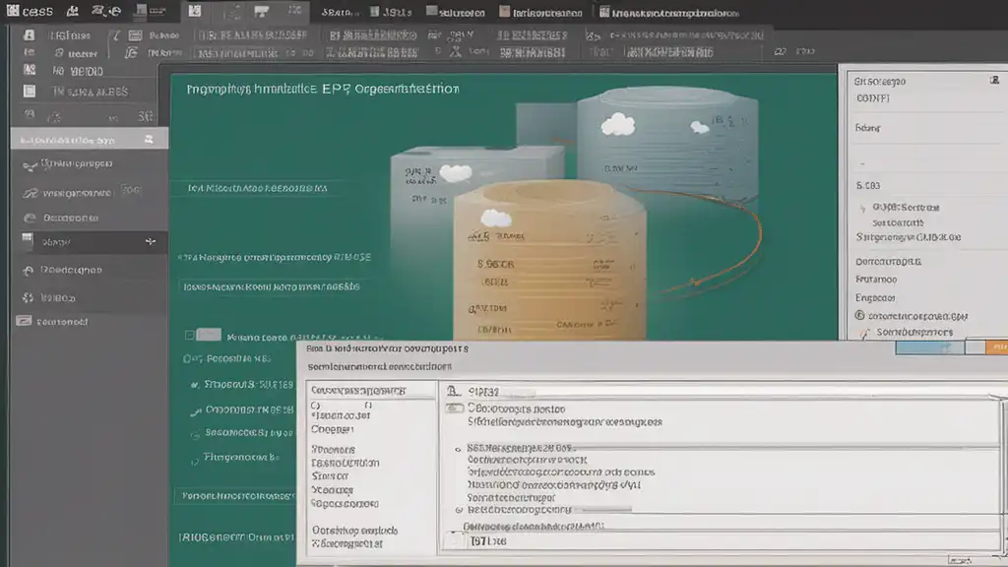Click the cloud icon on the gray box
This screenshot has height=567, width=1008.
455,173
